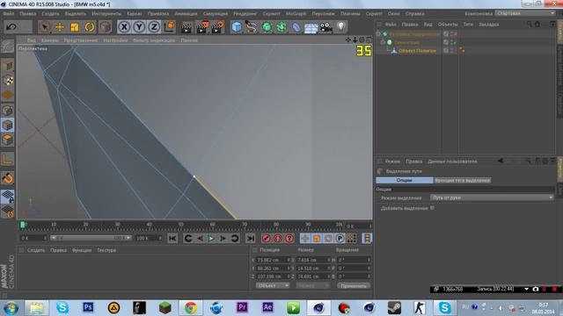
Task: Open the Анимация menu
Action: tap(186, 14)
